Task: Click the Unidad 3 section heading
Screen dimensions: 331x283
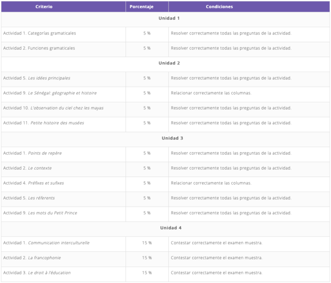Action: [x=169, y=138]
